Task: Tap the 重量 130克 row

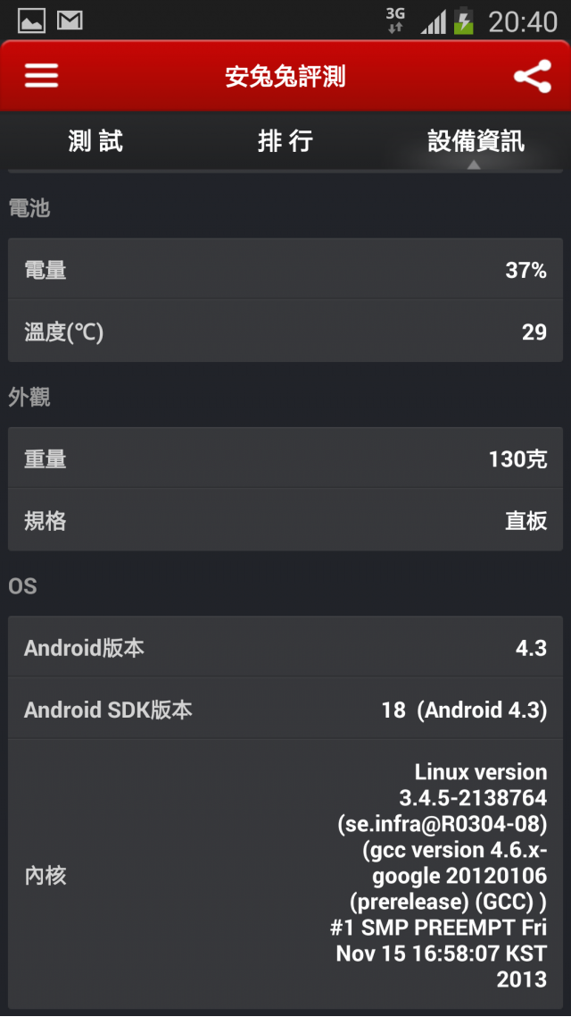Action: coord(285,458)
